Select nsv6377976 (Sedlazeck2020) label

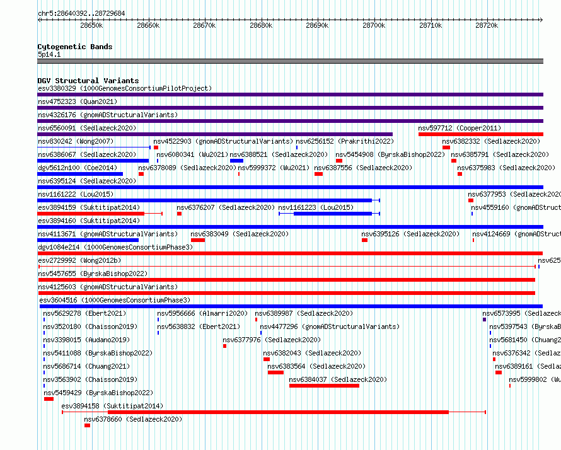pyautogui.click(x=272, y=340)
